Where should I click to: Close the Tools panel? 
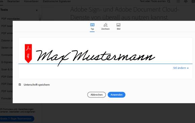click(37, 10)
